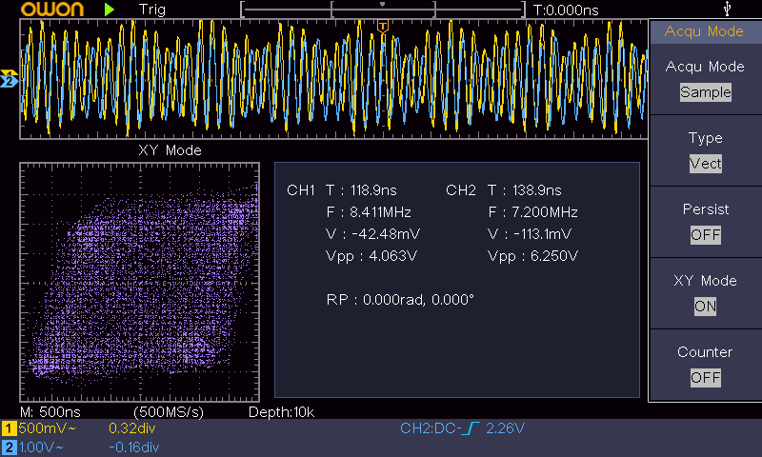Screen dimensions: 762x457
Task: Toggle XY Mode ON setting
Action: pos(705,306)
